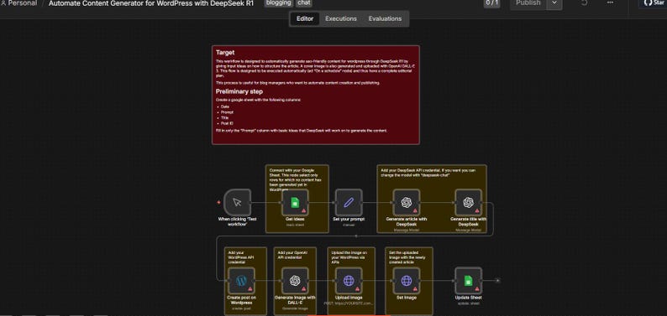The height and width of the screenshot is (316, 667).
Task: Click the 'Prompt' bullet in the note
Action: [x=227, y=112]
